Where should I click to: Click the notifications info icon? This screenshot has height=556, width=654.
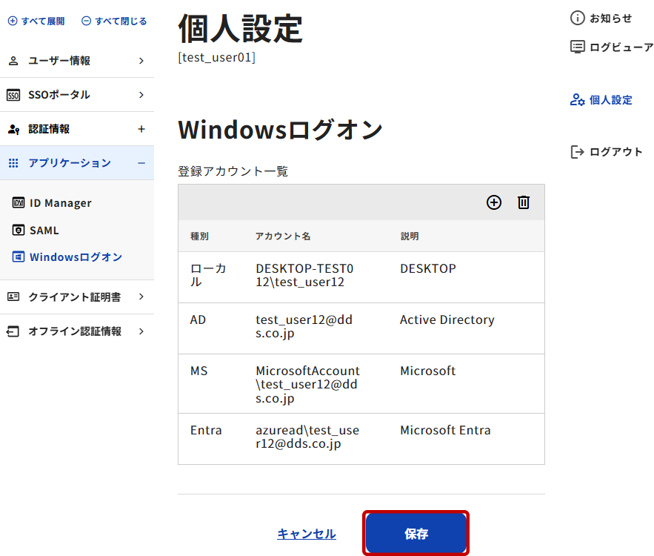(x=577, y=19)
